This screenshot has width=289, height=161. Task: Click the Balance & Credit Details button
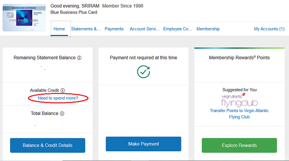[48, 146]
